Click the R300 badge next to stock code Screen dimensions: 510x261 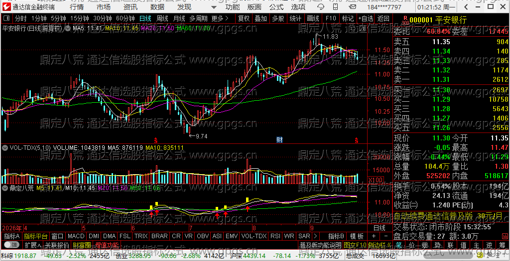pos(405,20)
